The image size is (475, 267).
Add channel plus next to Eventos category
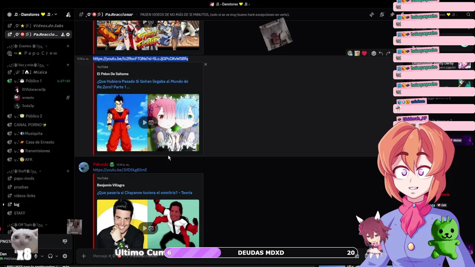coord(68,46)
